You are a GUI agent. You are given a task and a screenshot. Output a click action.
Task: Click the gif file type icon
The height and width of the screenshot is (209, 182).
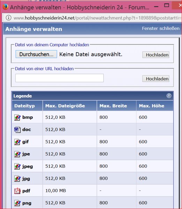click(x=17, y=142)
